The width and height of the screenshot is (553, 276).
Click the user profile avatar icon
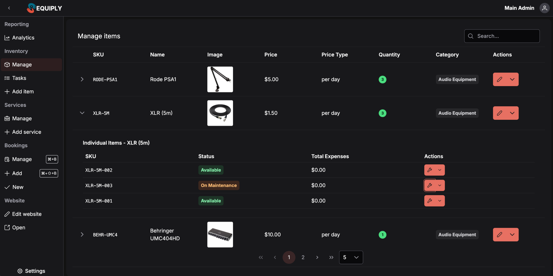(x=544, y=8)
